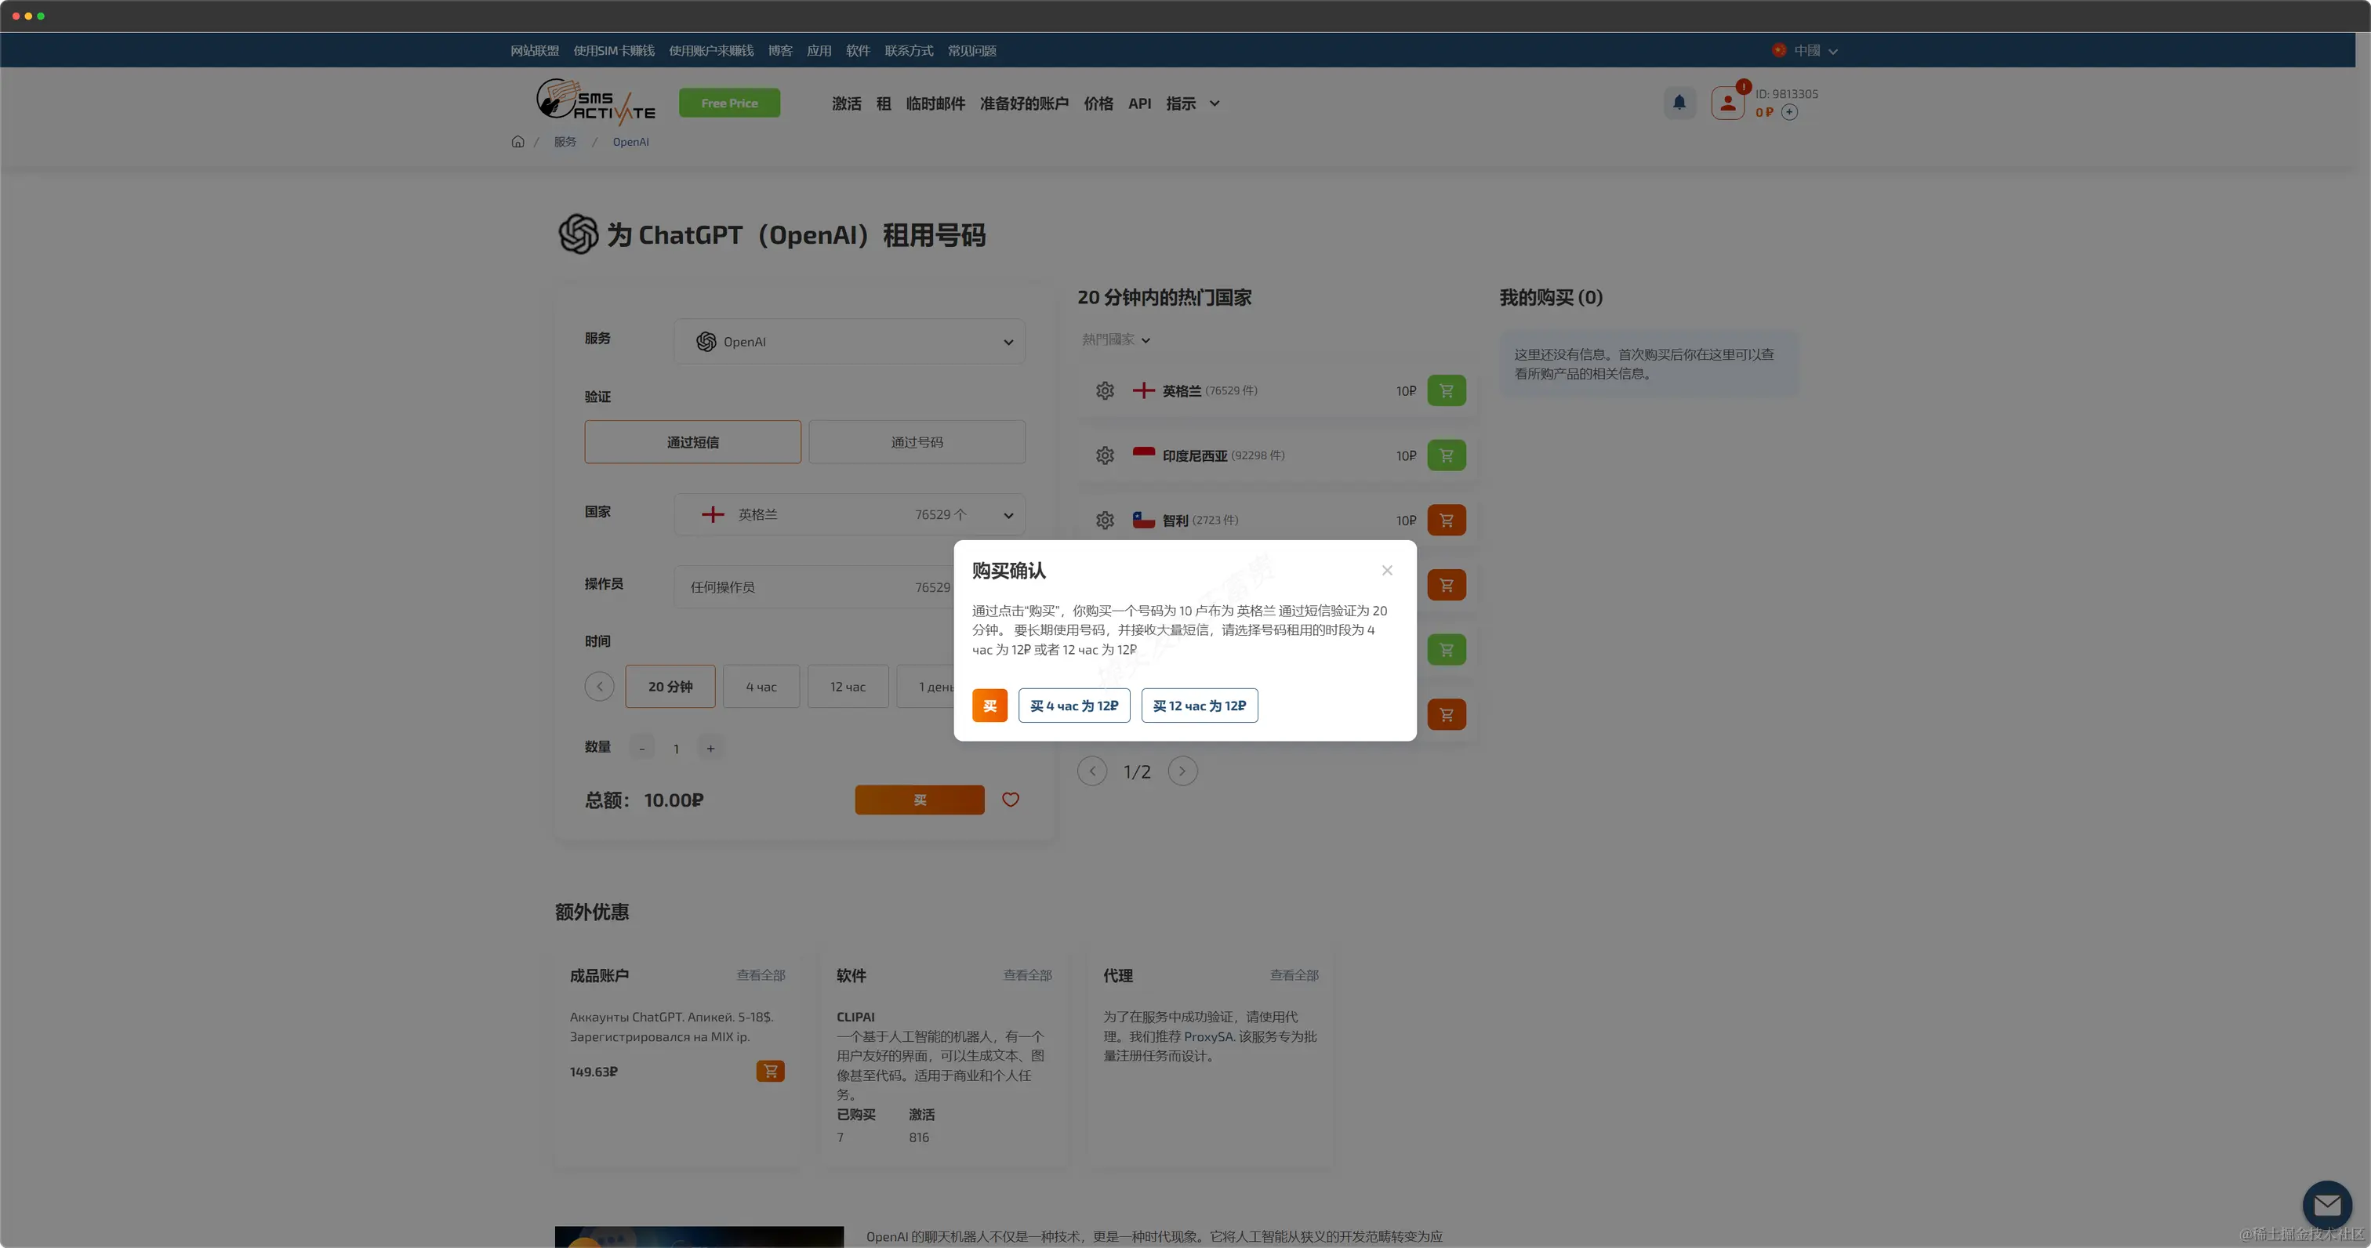Click the CLIPAI software title
Viewport: 2371px width, 1248px height.
click(x=855, y=1017)
